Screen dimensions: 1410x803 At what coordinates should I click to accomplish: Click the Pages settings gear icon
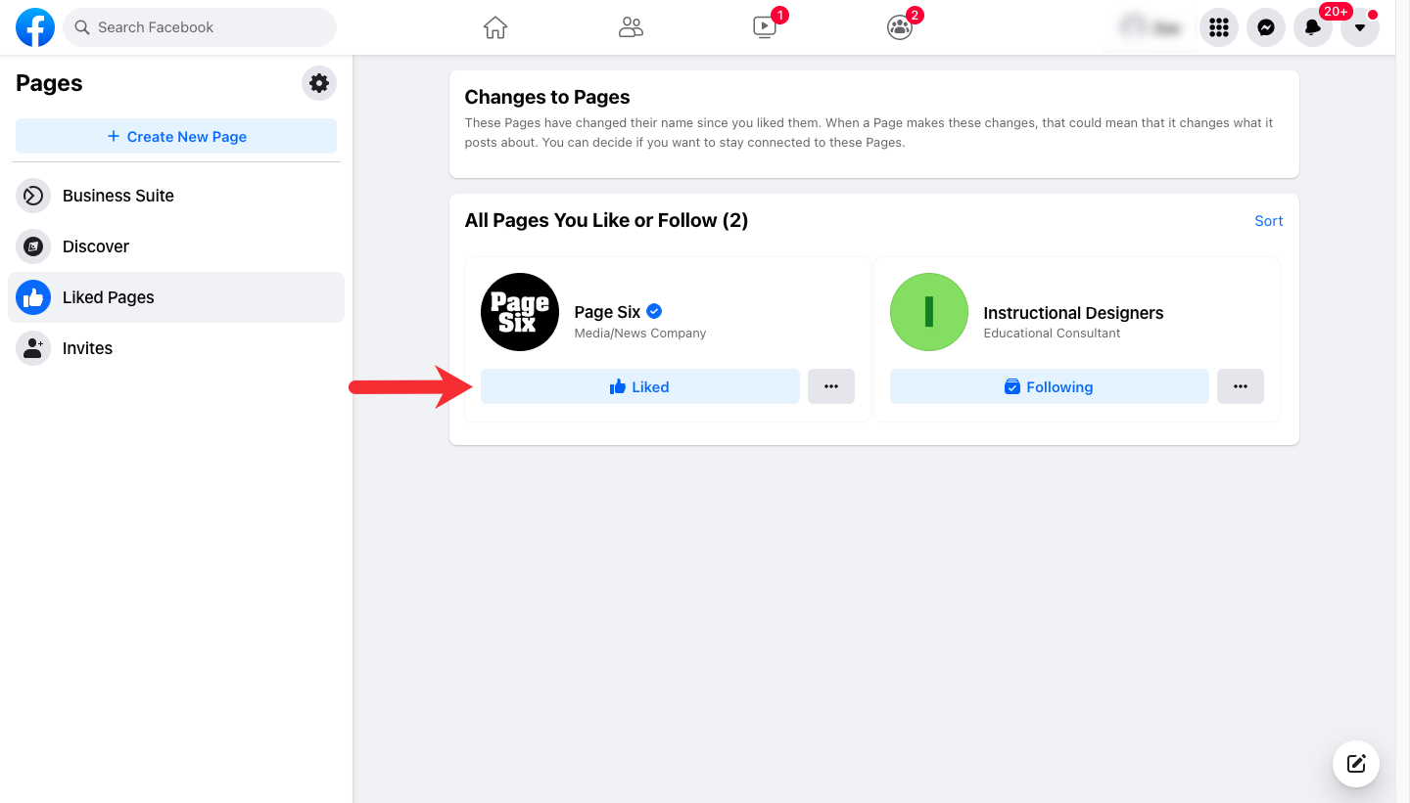319,83
